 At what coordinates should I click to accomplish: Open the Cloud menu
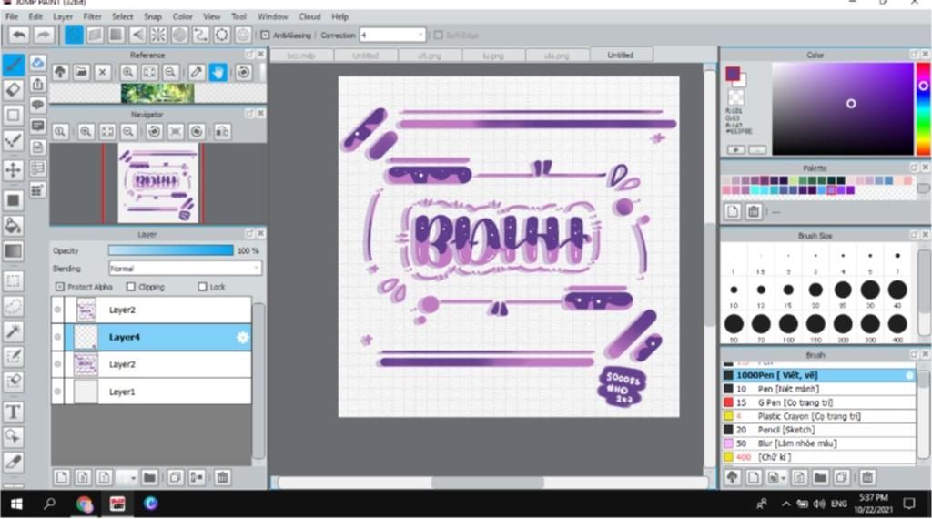tap(309, 16)
